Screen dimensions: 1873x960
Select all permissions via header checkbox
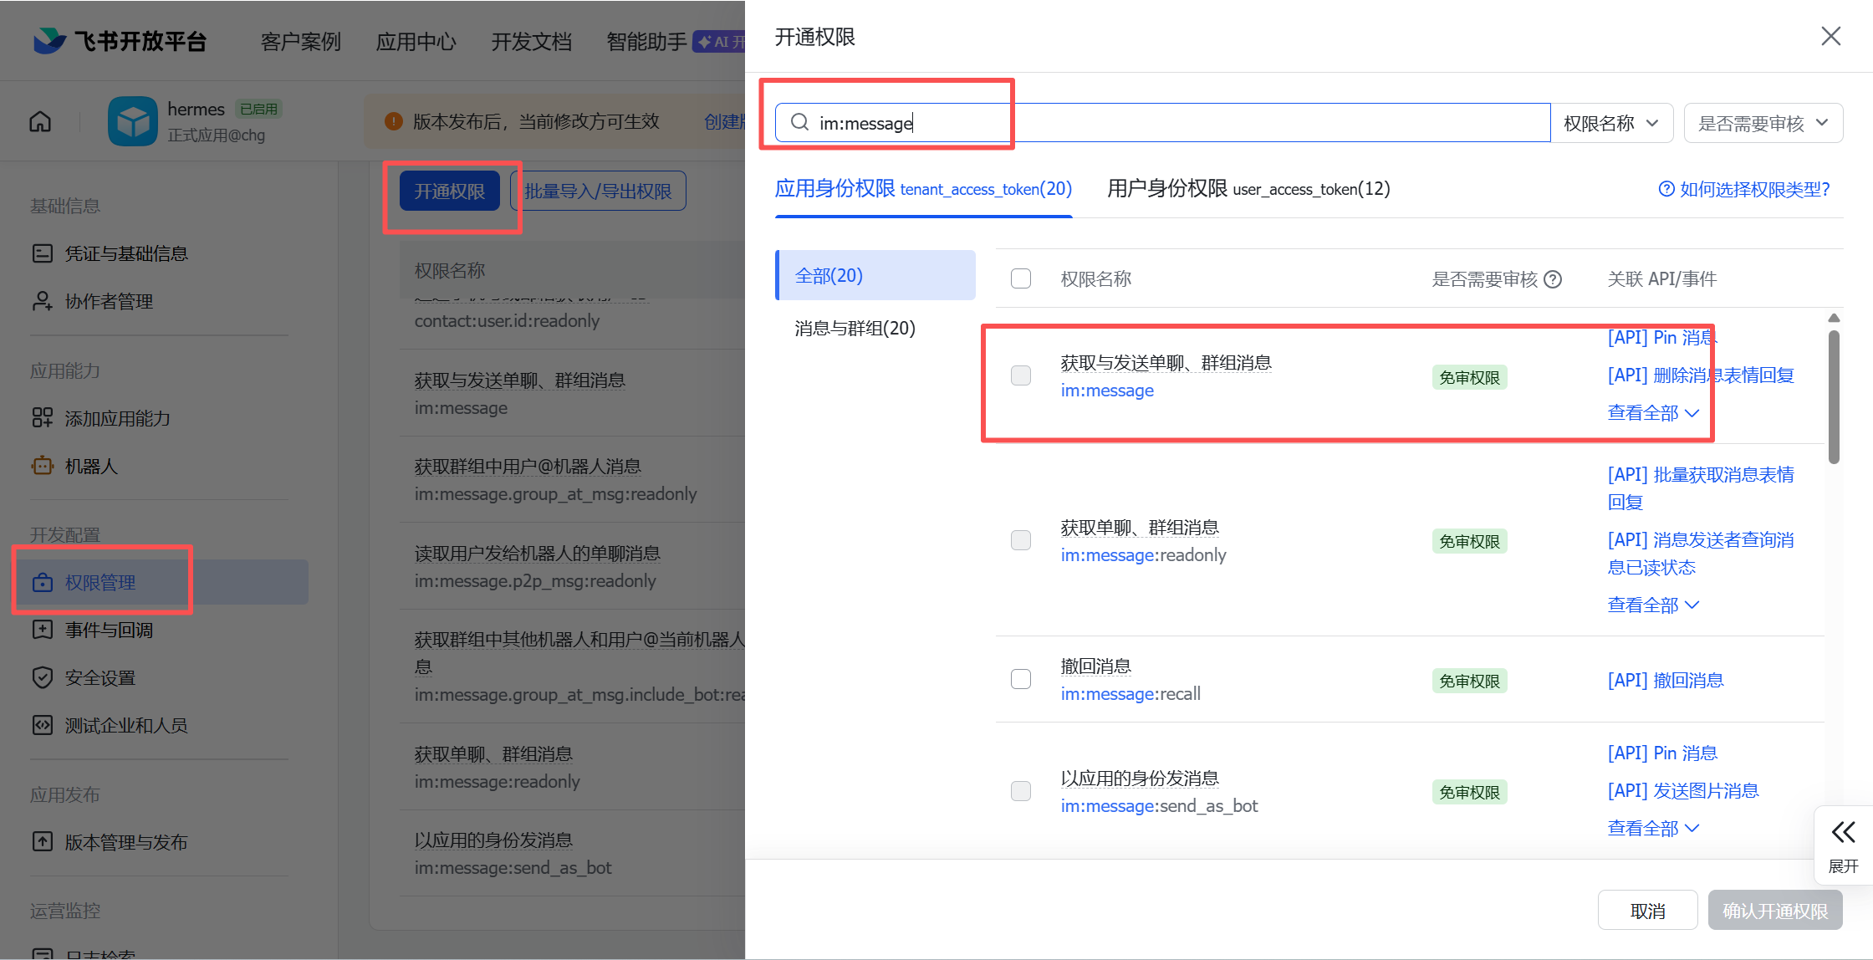[1020, 278]
